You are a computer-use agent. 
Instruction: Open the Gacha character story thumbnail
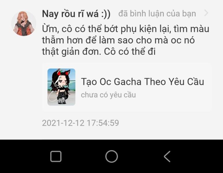point(61,87)
